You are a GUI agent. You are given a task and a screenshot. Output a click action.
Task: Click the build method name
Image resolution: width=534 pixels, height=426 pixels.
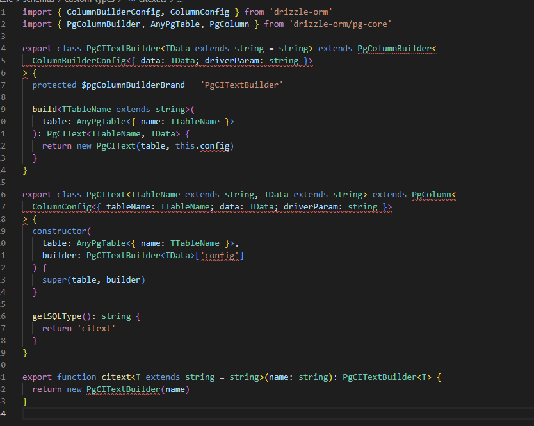coord(44,110)
